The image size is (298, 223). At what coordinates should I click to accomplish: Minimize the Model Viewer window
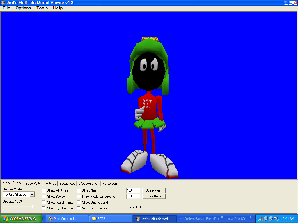tap(286, 3)
